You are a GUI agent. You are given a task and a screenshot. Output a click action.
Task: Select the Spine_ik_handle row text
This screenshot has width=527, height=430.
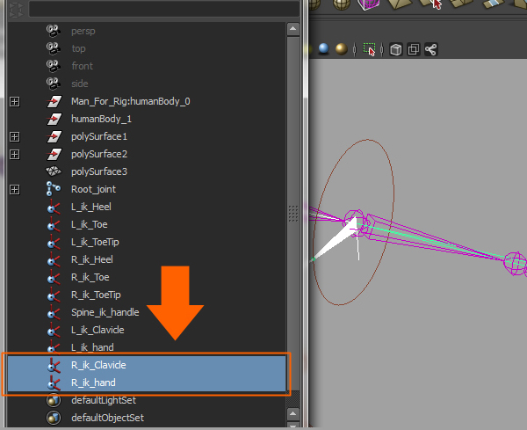pyautogui.click(x=105, y=312)
